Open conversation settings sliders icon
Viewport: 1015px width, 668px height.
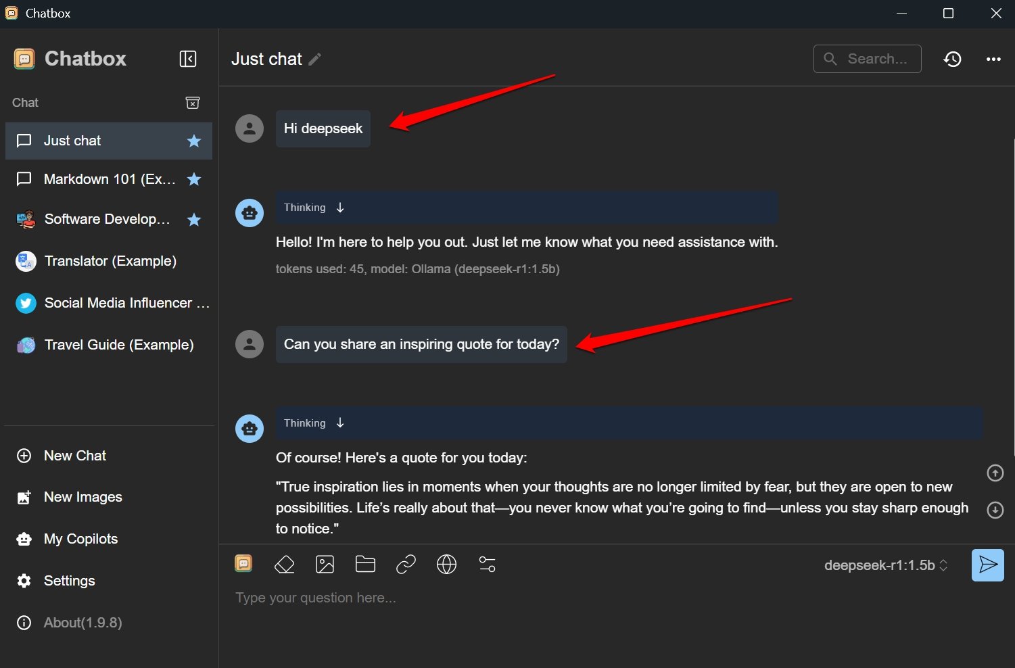487,564
